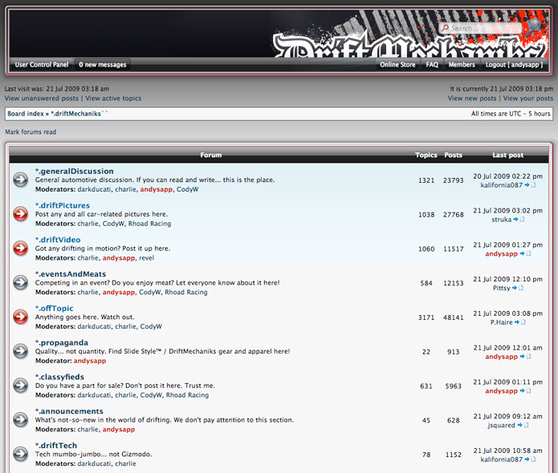
Task: Click the *.classyfieds forum status icon
Action: coord(21,386)
